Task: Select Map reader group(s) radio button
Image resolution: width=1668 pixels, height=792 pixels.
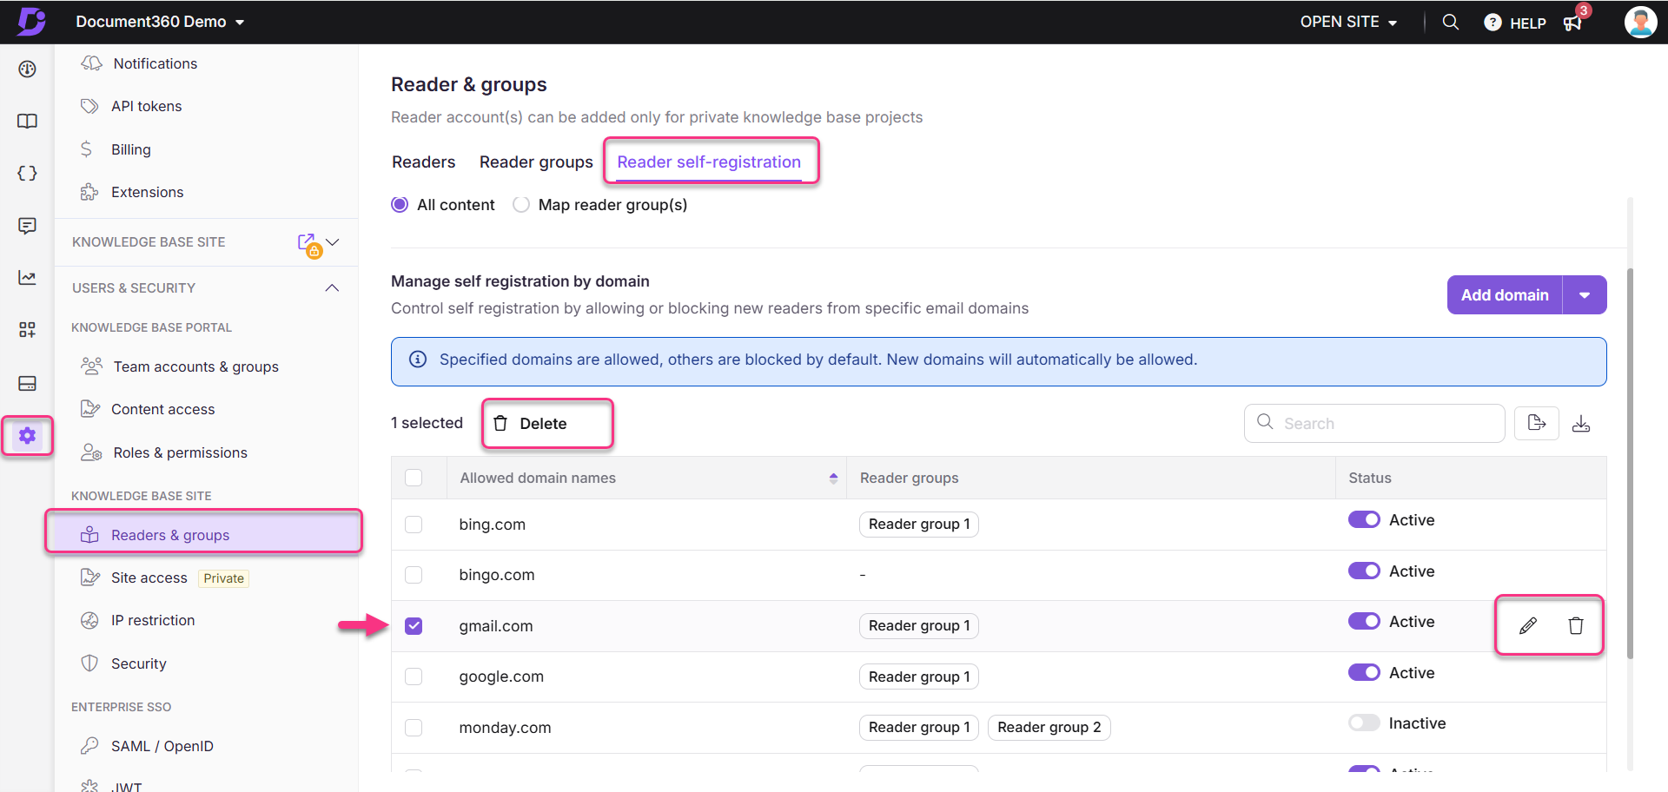Action: 521,205
